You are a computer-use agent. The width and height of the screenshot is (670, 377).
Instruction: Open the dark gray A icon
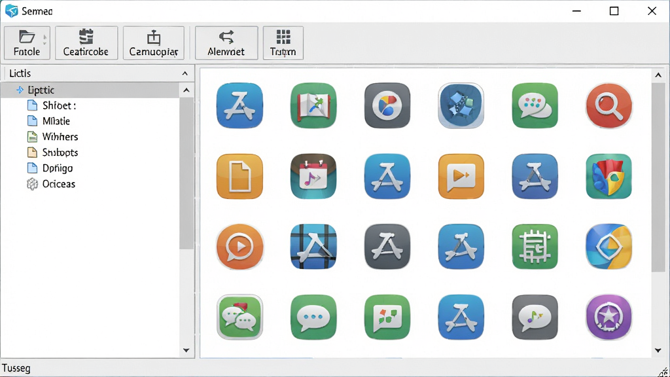[387, 247]
